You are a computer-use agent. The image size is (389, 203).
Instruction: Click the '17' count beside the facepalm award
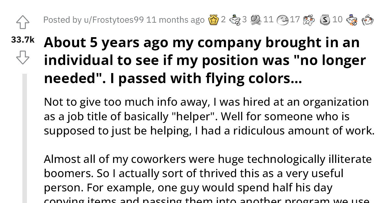pyautogui.click(x=294, y=20)
